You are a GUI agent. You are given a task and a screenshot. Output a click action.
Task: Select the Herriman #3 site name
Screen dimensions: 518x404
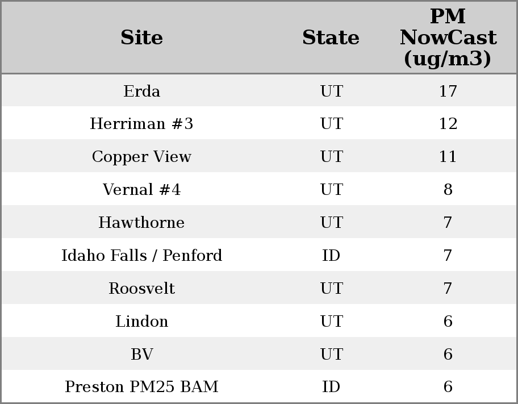click(x=141, y=124)
